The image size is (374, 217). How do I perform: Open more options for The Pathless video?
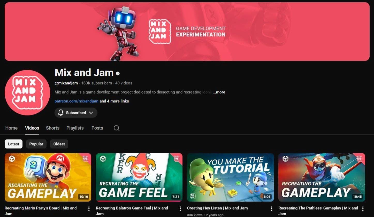pos(363,208)
